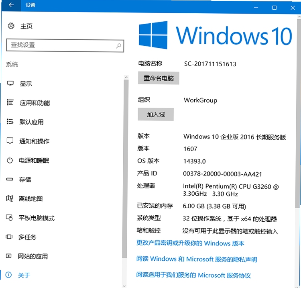Go to 电源和睡眠 section
This screenshot has height=288, width=301.
[34, 160]
